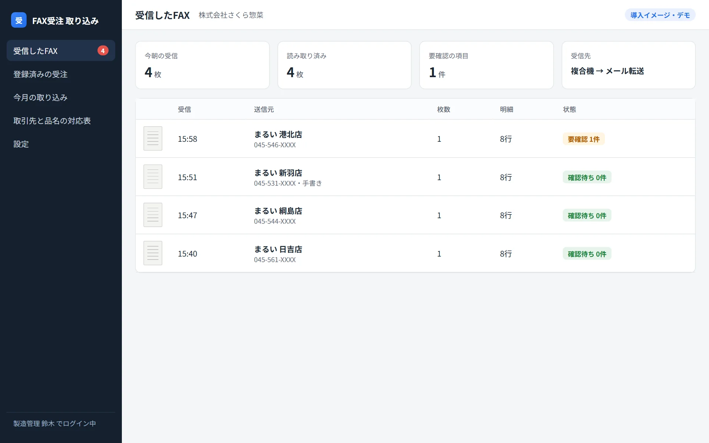
Task: Click 確認待ち 0件 badge for 日吉店
Action: coord(587,254)
